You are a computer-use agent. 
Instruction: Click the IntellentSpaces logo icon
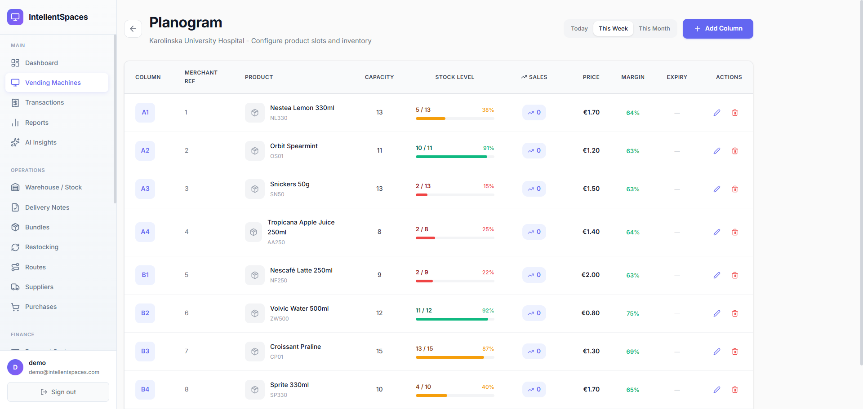point(15,17)
